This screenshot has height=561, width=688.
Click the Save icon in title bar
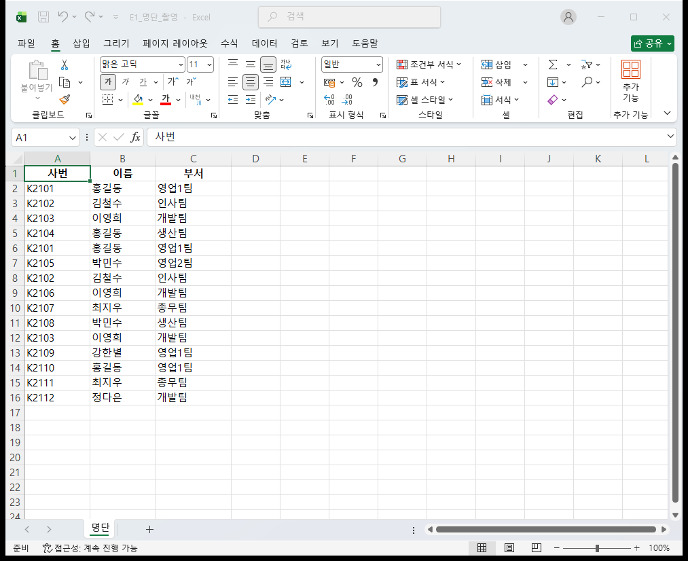[43, 17]
